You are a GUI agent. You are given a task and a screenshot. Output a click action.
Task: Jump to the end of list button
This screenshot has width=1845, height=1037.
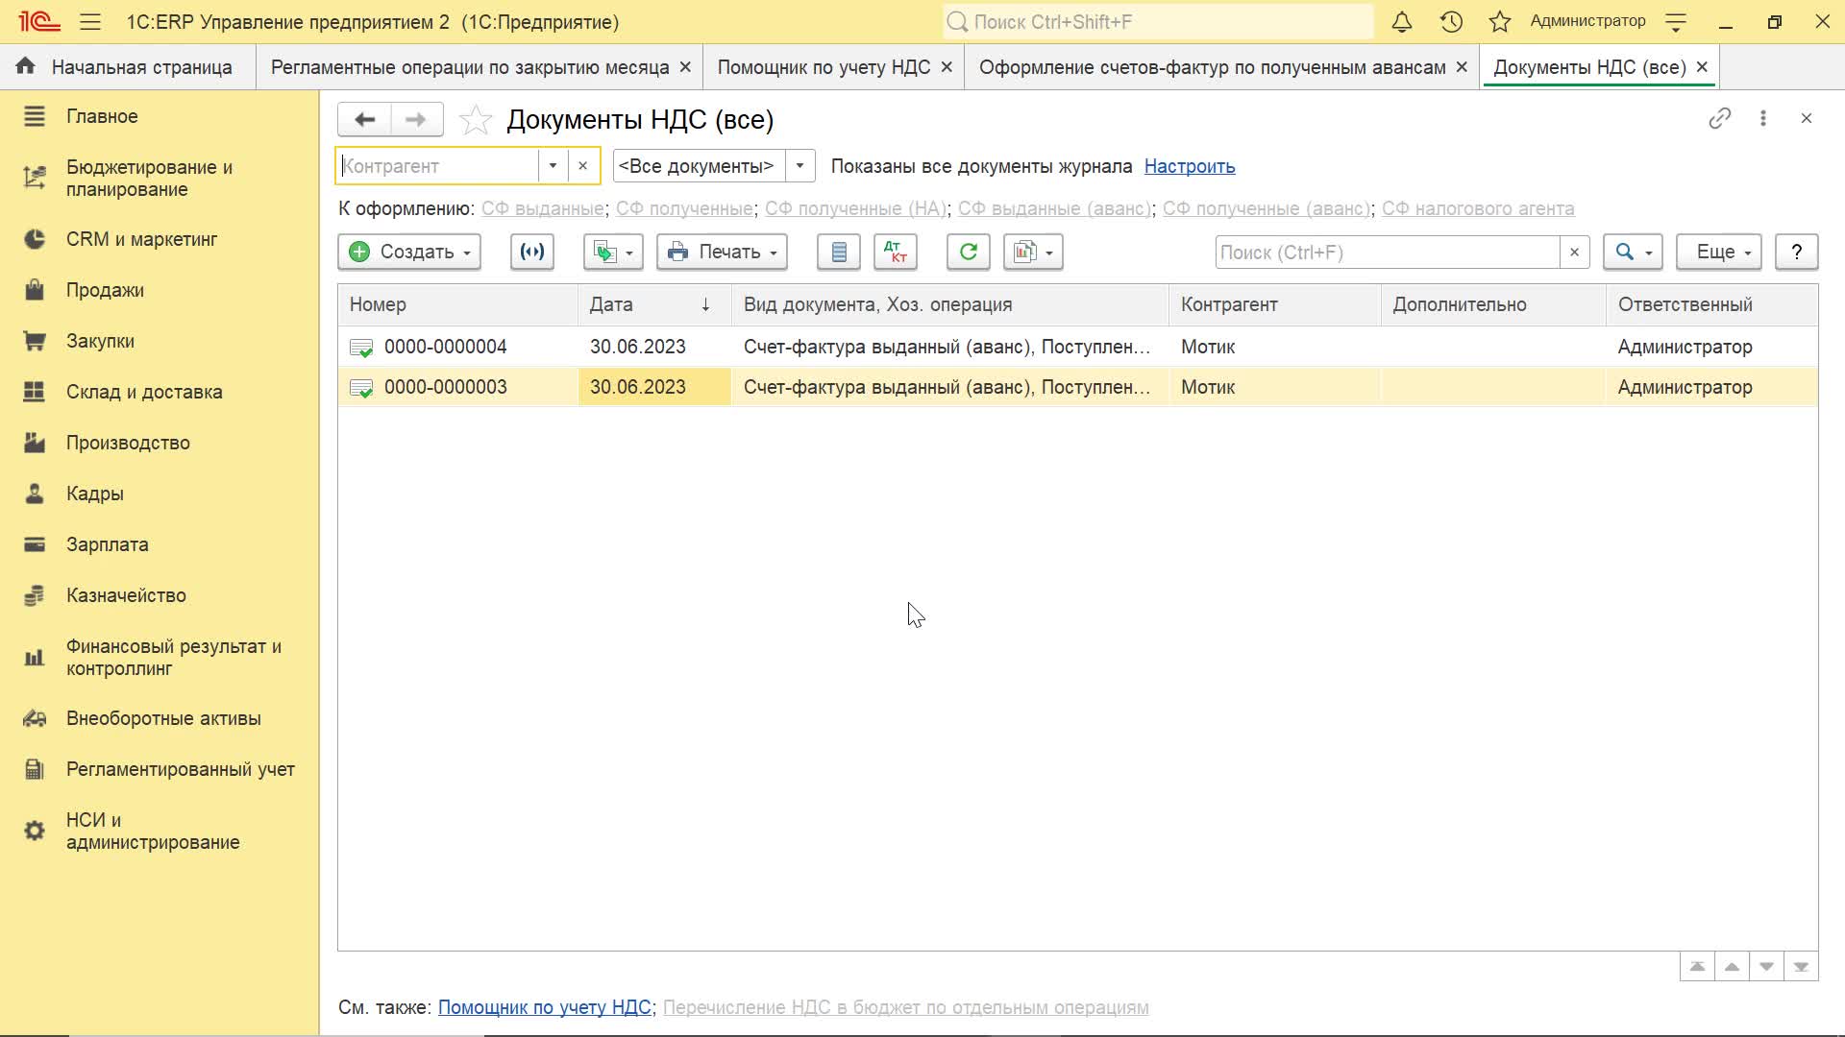[x=1801, y=967]
